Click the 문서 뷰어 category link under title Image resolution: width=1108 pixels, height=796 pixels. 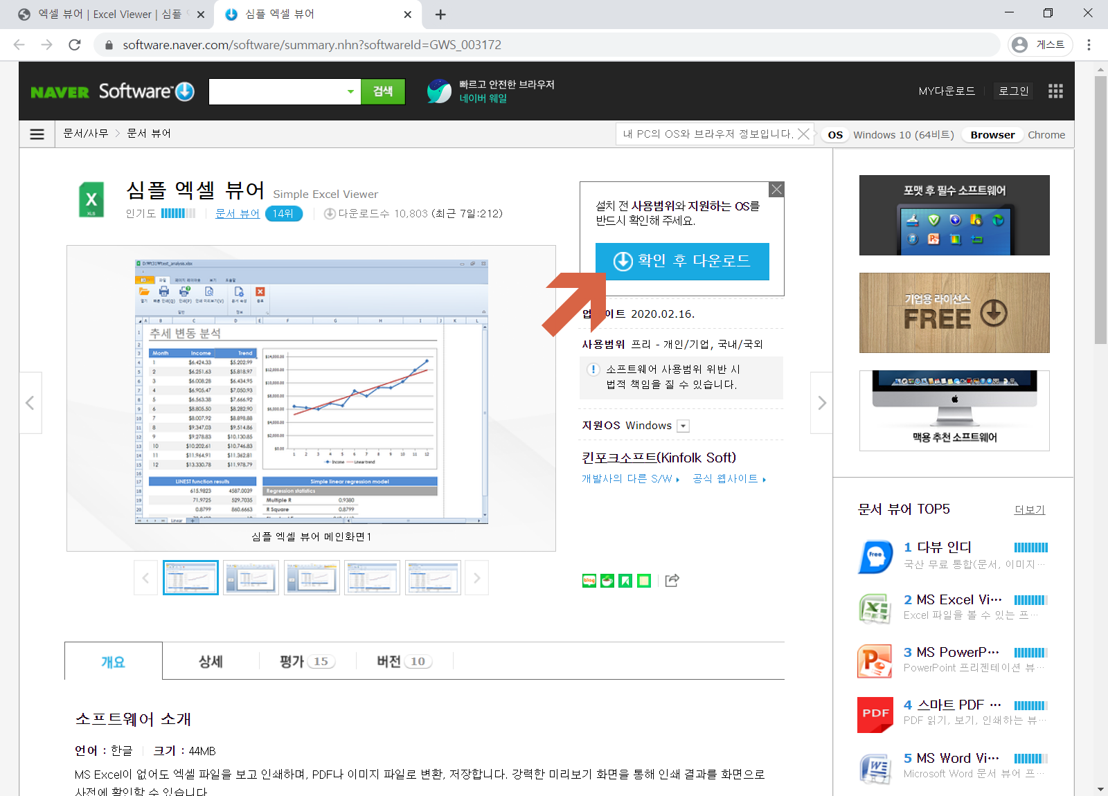coord(238,214)
